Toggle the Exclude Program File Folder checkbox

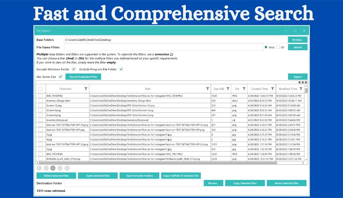click(x=121, y=69)
